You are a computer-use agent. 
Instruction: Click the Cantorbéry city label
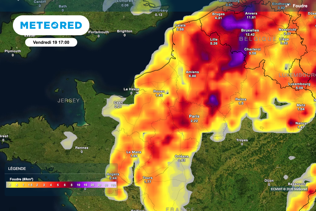pyautogui.click(x=159, y=11)
